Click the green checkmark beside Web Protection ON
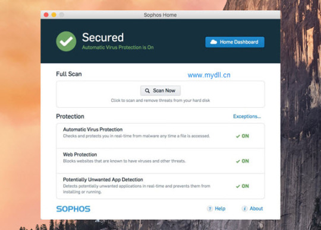Image resolution: width=321 pixels, height=230 pixels. (238, 161)
